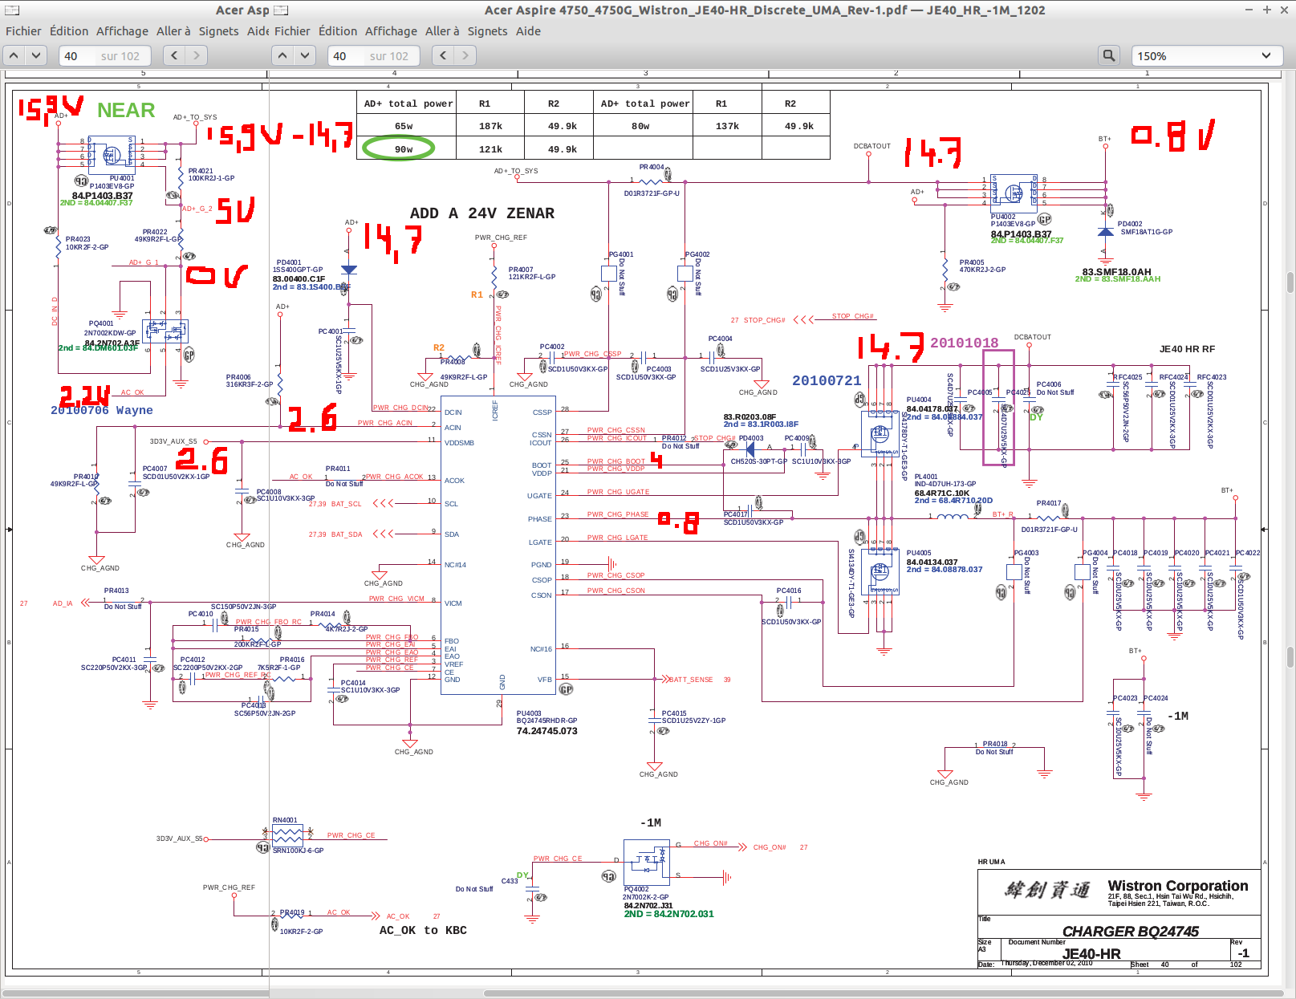Open Fichier menu in left Acer Asp window
1296x999 pixels.
point(23,31)
